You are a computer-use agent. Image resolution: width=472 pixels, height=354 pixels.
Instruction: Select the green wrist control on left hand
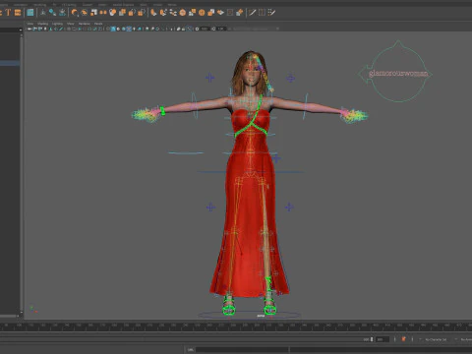point(162,111)
